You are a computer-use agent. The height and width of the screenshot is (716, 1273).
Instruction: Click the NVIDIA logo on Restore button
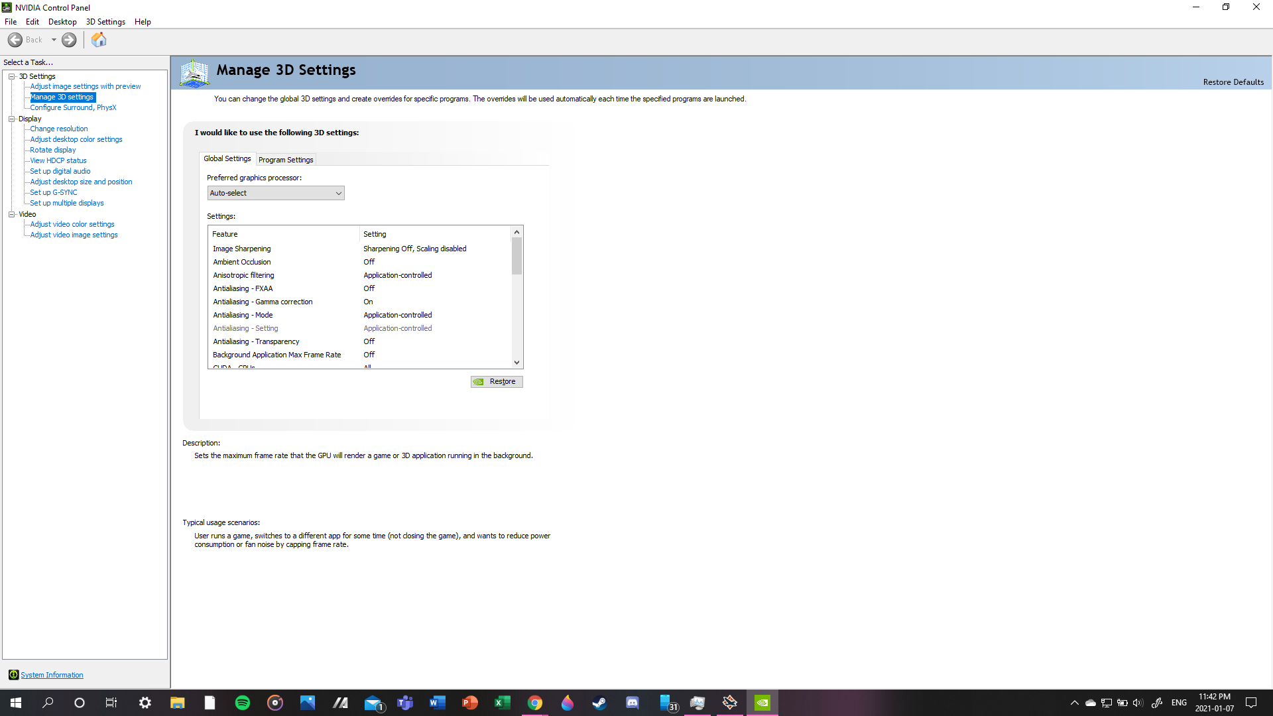pos(479,382)
